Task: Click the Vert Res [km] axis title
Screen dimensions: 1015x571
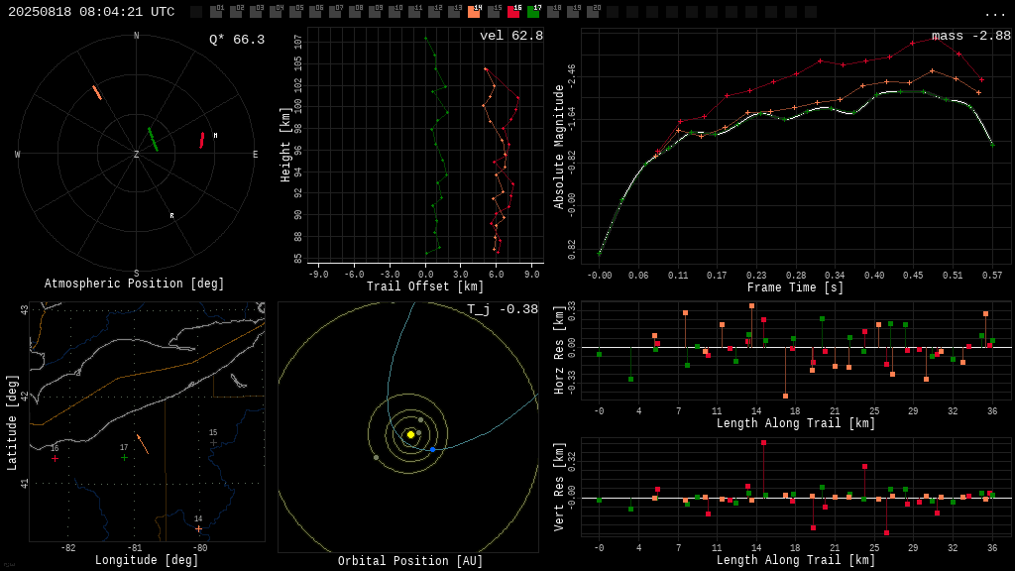Action: pos(559,486)
